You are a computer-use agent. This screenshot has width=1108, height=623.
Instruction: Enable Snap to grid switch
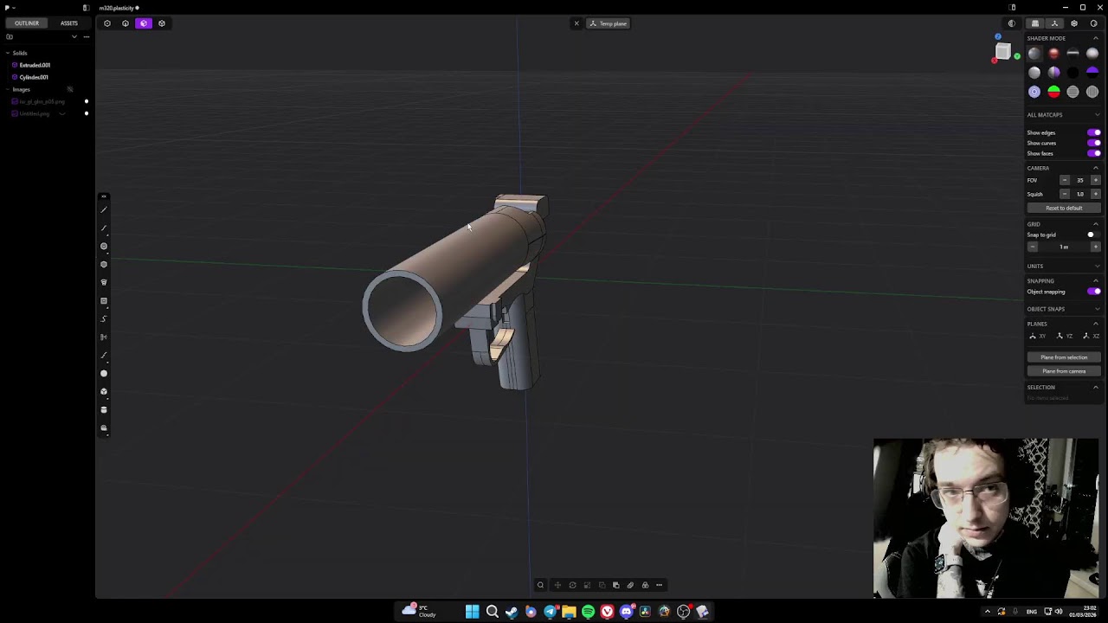tap(1094, 234)
